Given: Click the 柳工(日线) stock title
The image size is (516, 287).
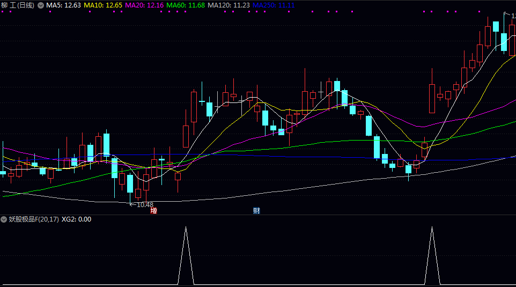Looking at the screenshot, I should coord(18,5).
